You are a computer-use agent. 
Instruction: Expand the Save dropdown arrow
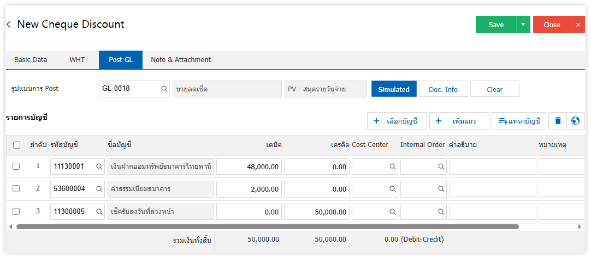click(x=523, y=24)
